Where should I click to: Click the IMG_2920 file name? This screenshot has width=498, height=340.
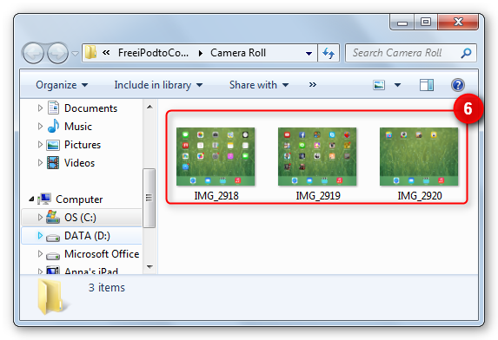click(420, 195)
